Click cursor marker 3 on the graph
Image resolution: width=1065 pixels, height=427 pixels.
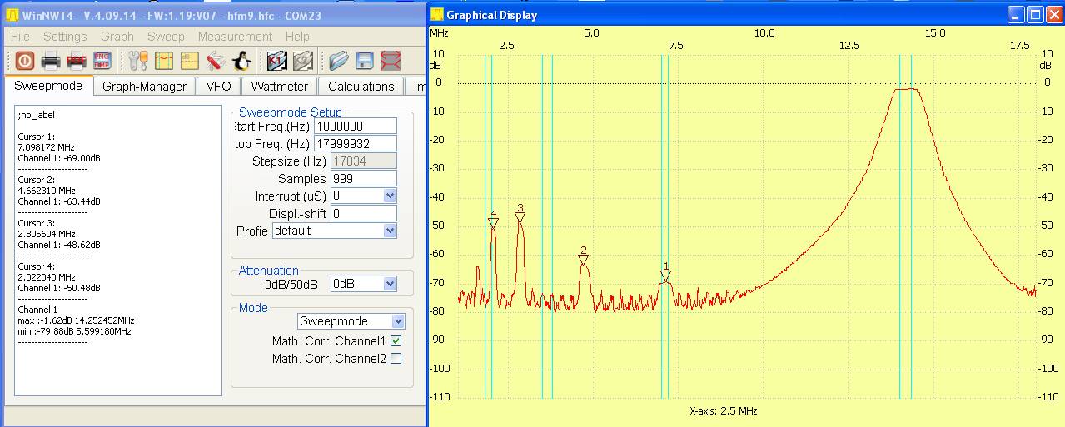point(520,216)
